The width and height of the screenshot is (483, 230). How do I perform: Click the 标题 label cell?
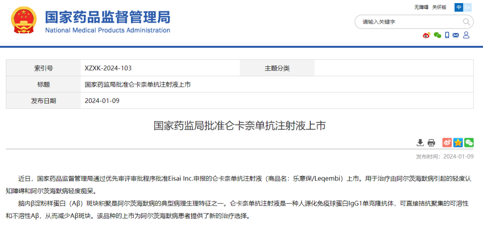(43, 84)
